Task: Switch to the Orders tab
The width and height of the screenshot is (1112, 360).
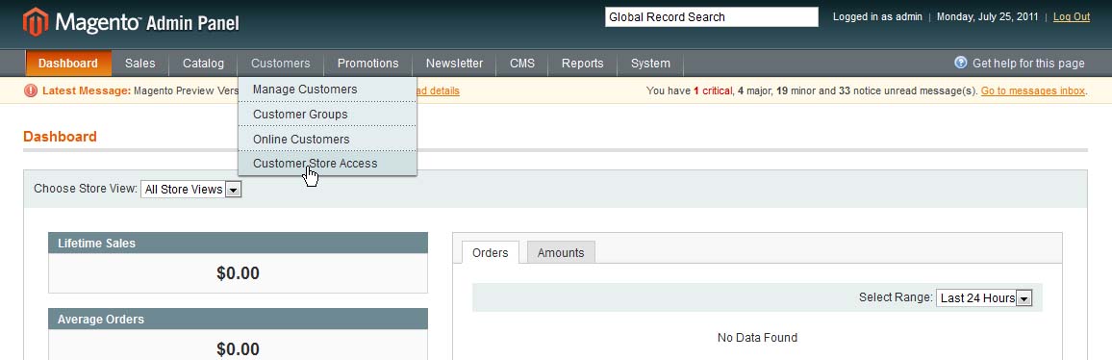Action: pos(490,253)
